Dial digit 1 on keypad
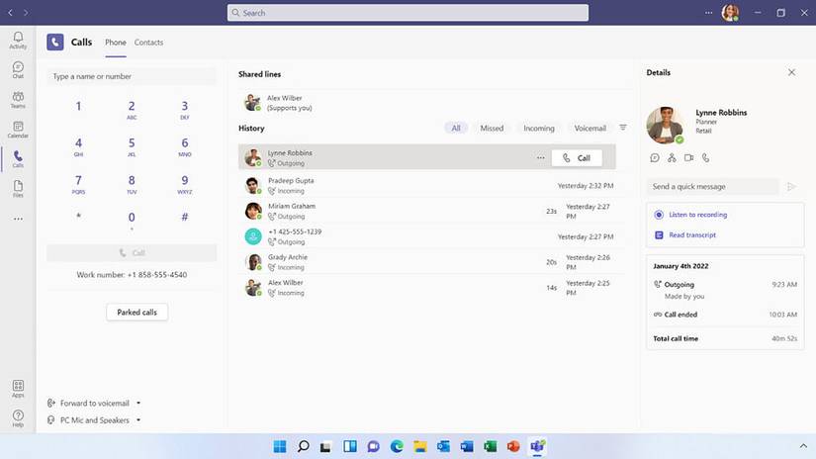This screenshot has width=816, height=459. 78,107
